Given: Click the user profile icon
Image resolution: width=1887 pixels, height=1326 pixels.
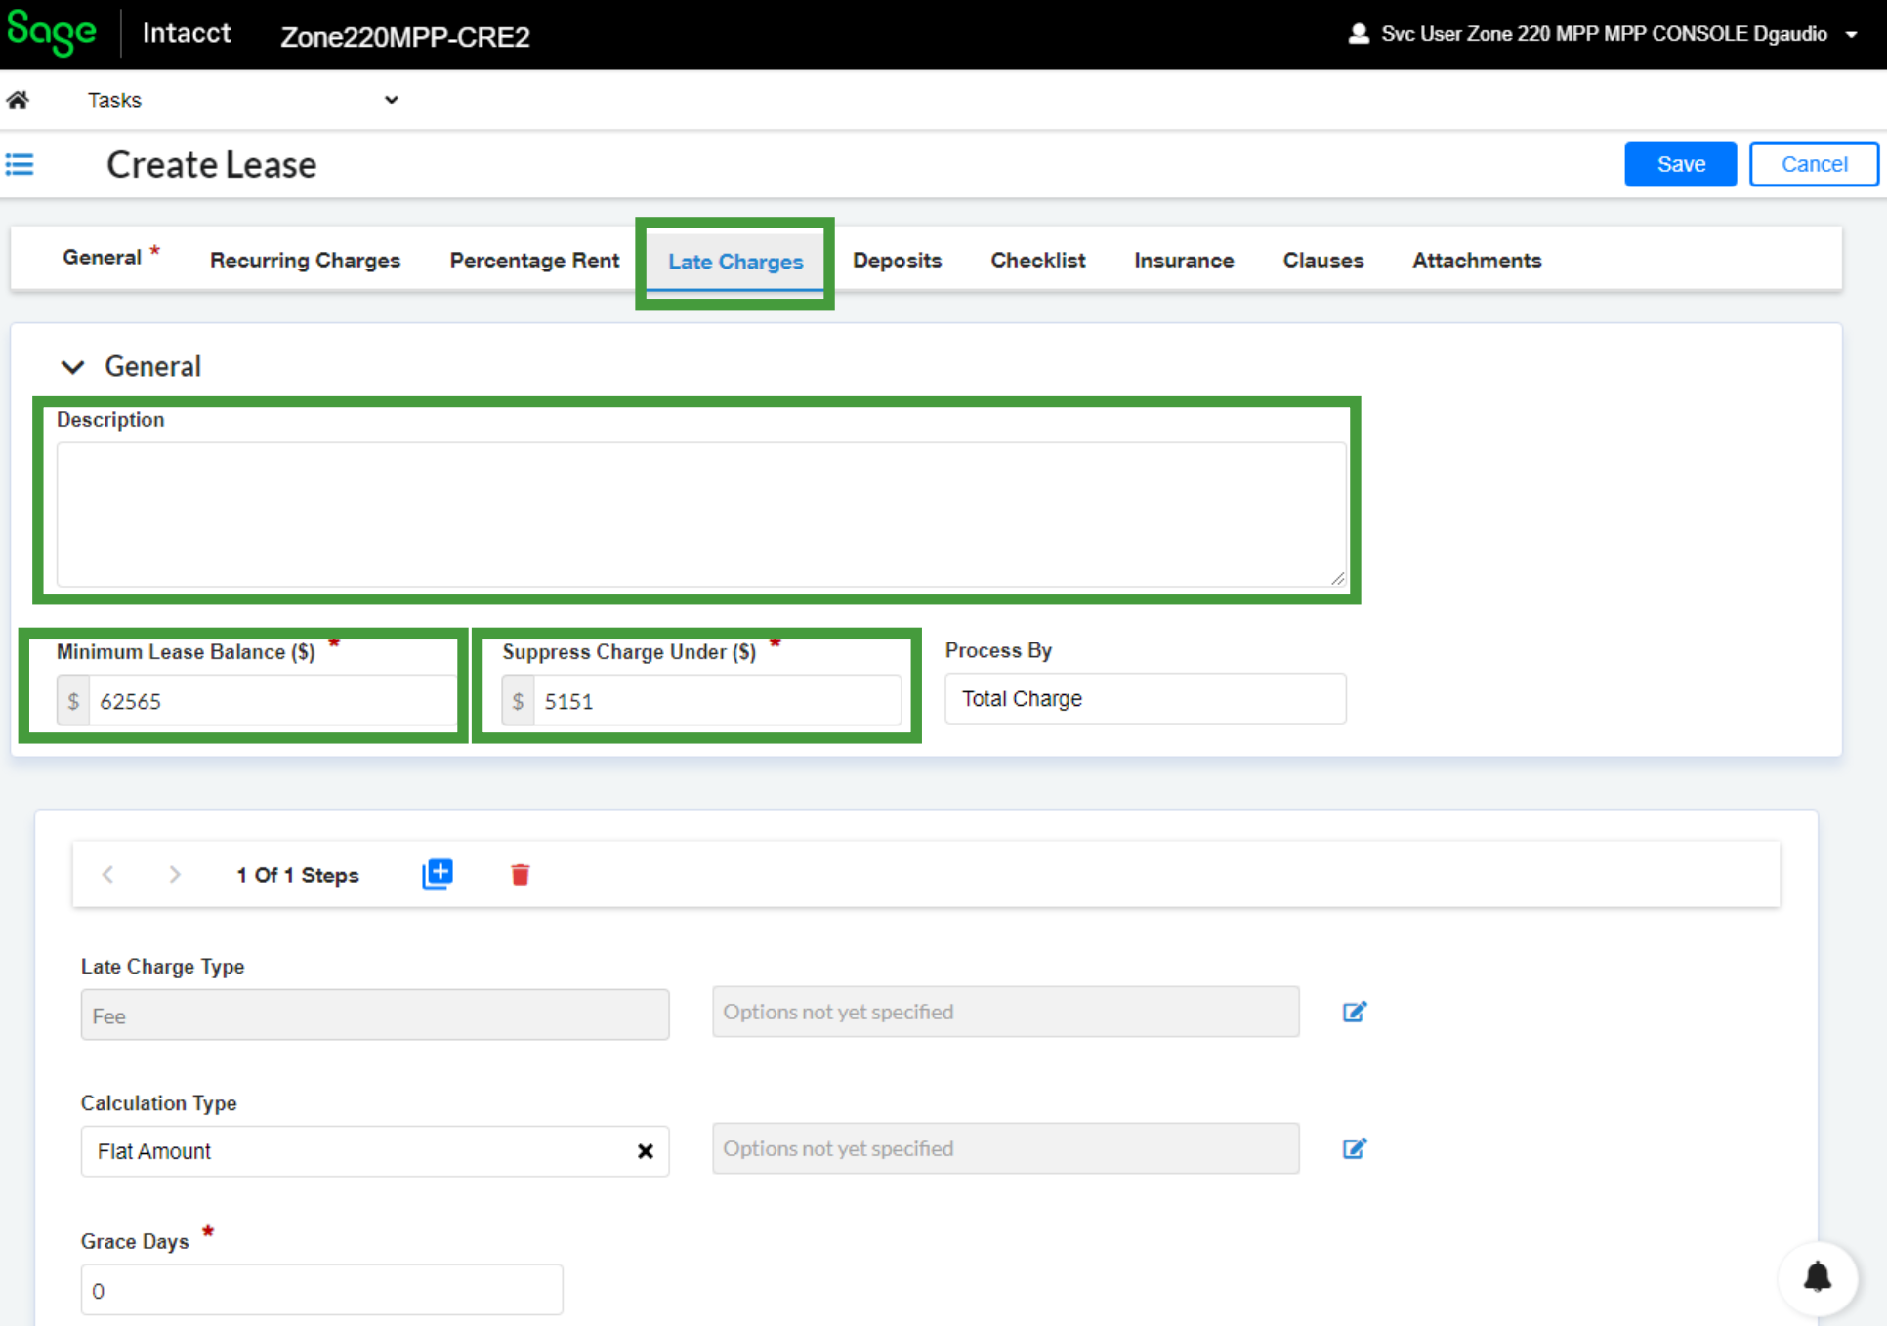Looking at the screenshot, I should pos(1358,34).
